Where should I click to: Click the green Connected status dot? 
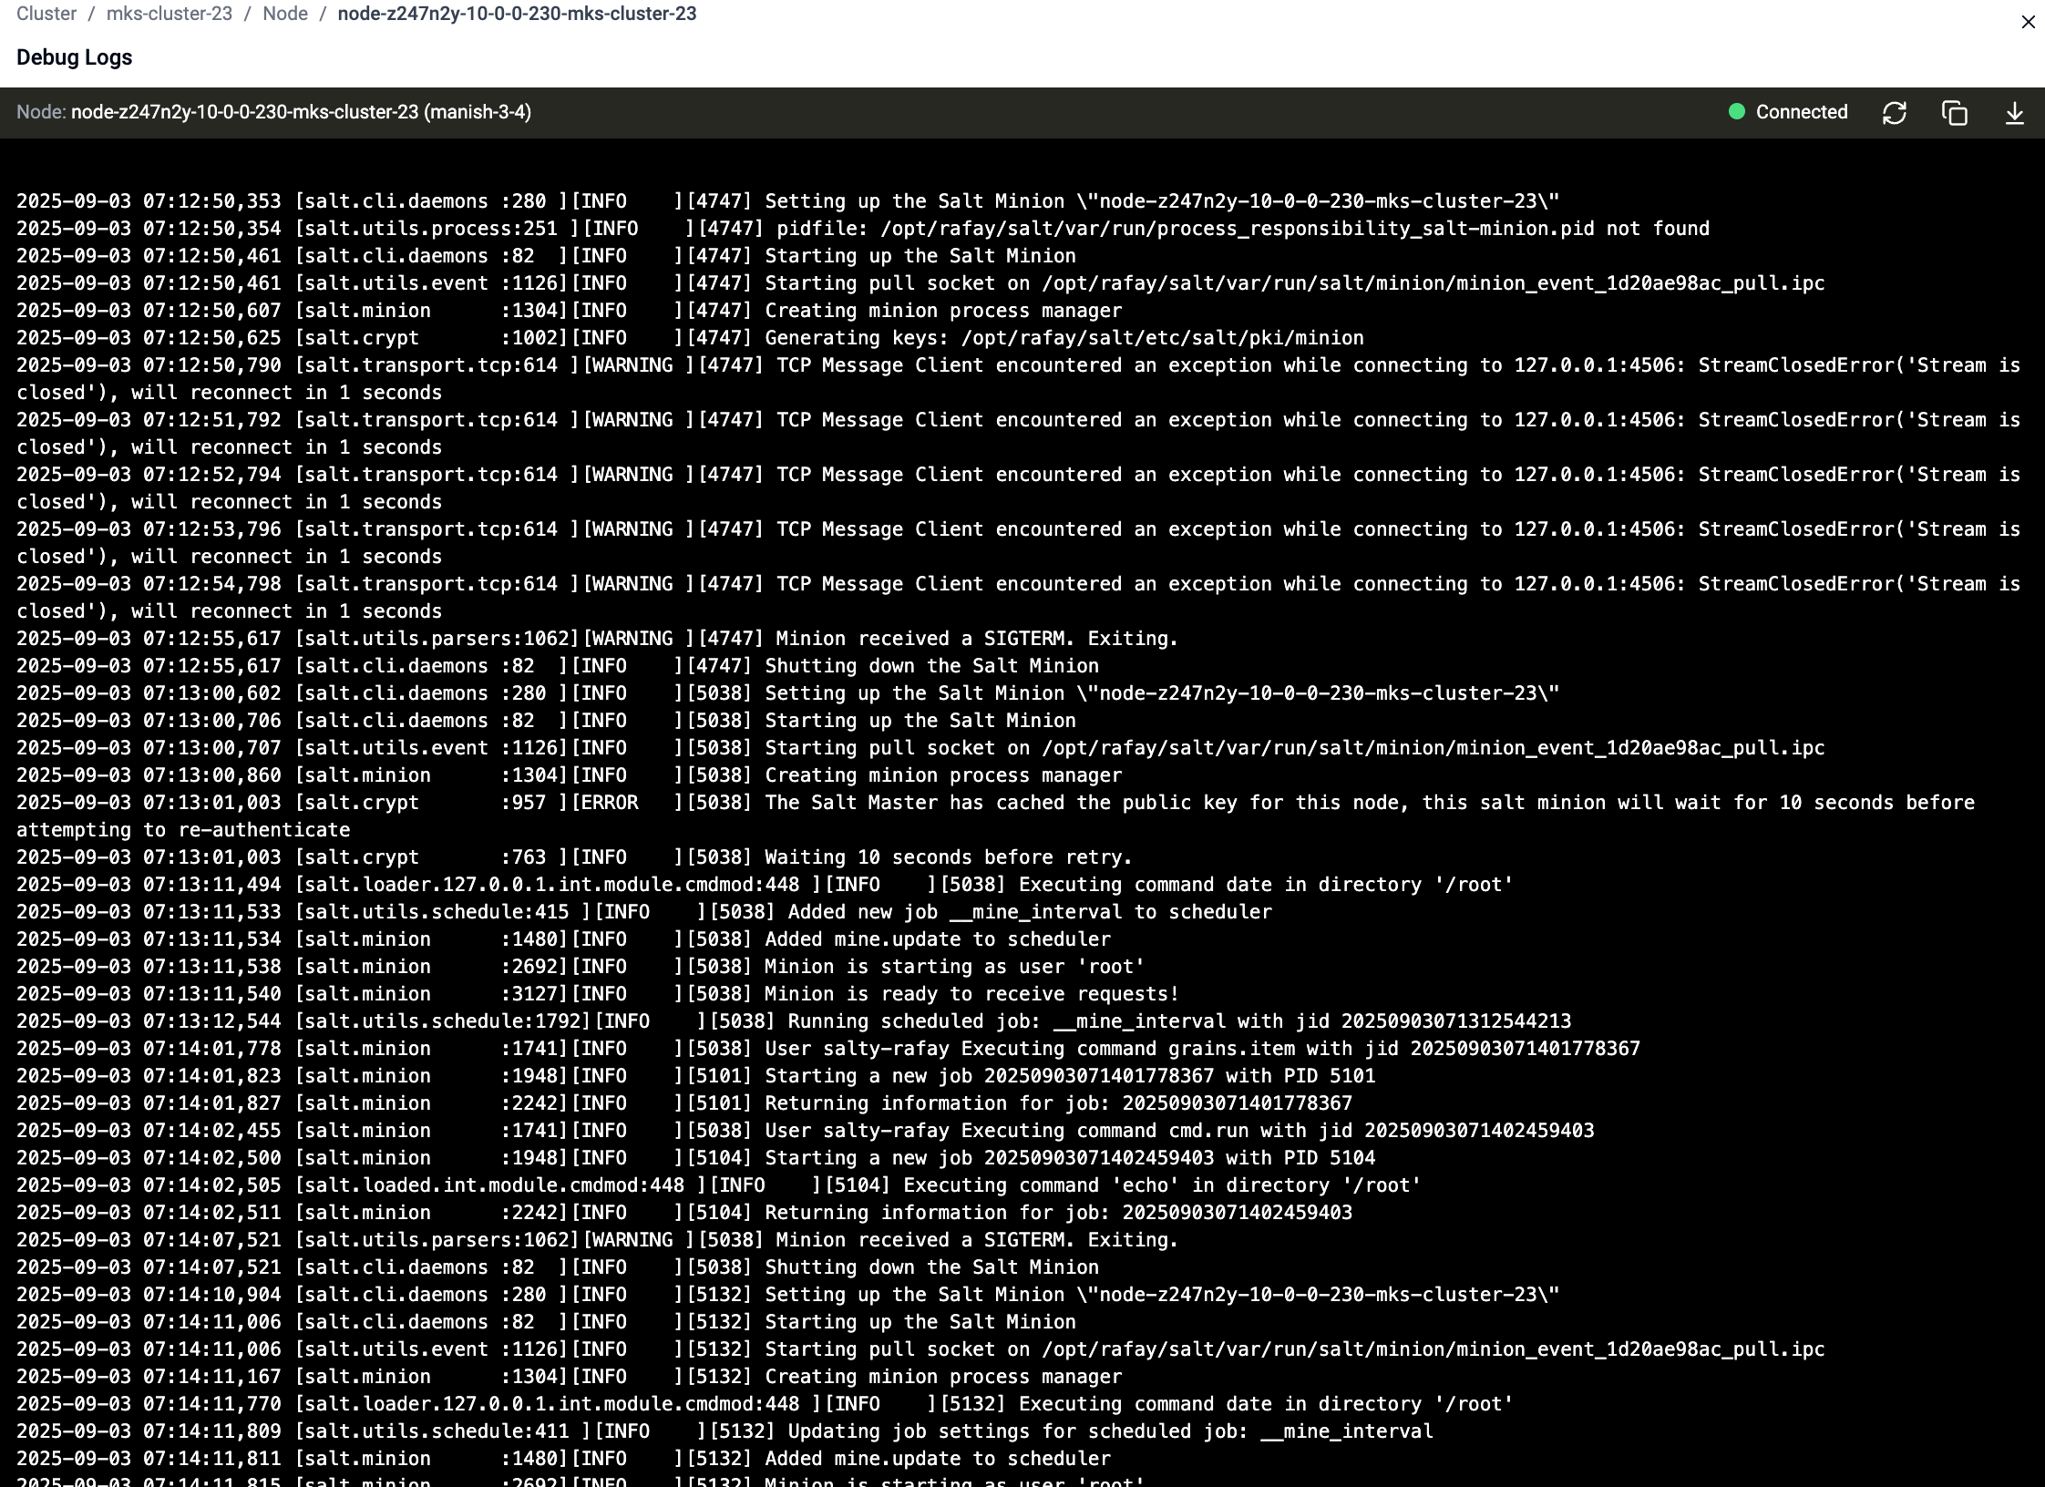[1736, 112]
